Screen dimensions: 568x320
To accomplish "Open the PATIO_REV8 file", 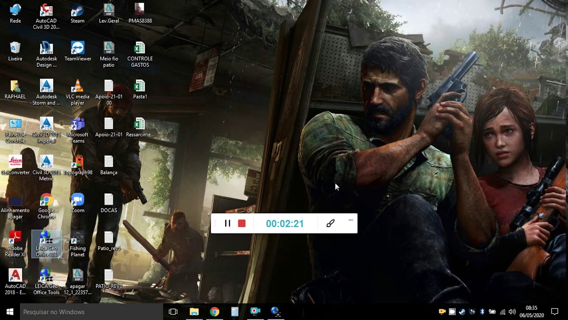I will (109, 279).
